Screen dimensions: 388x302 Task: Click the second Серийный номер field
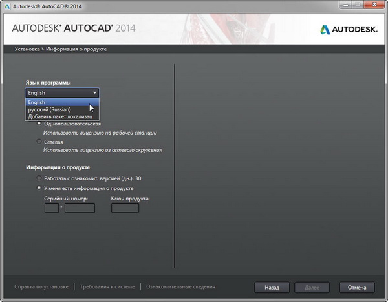click(80, 208)
